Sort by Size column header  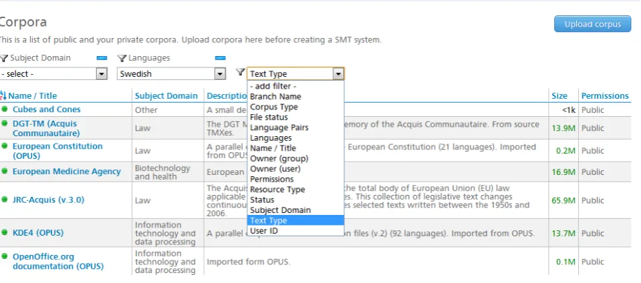(x=559, y=96)
